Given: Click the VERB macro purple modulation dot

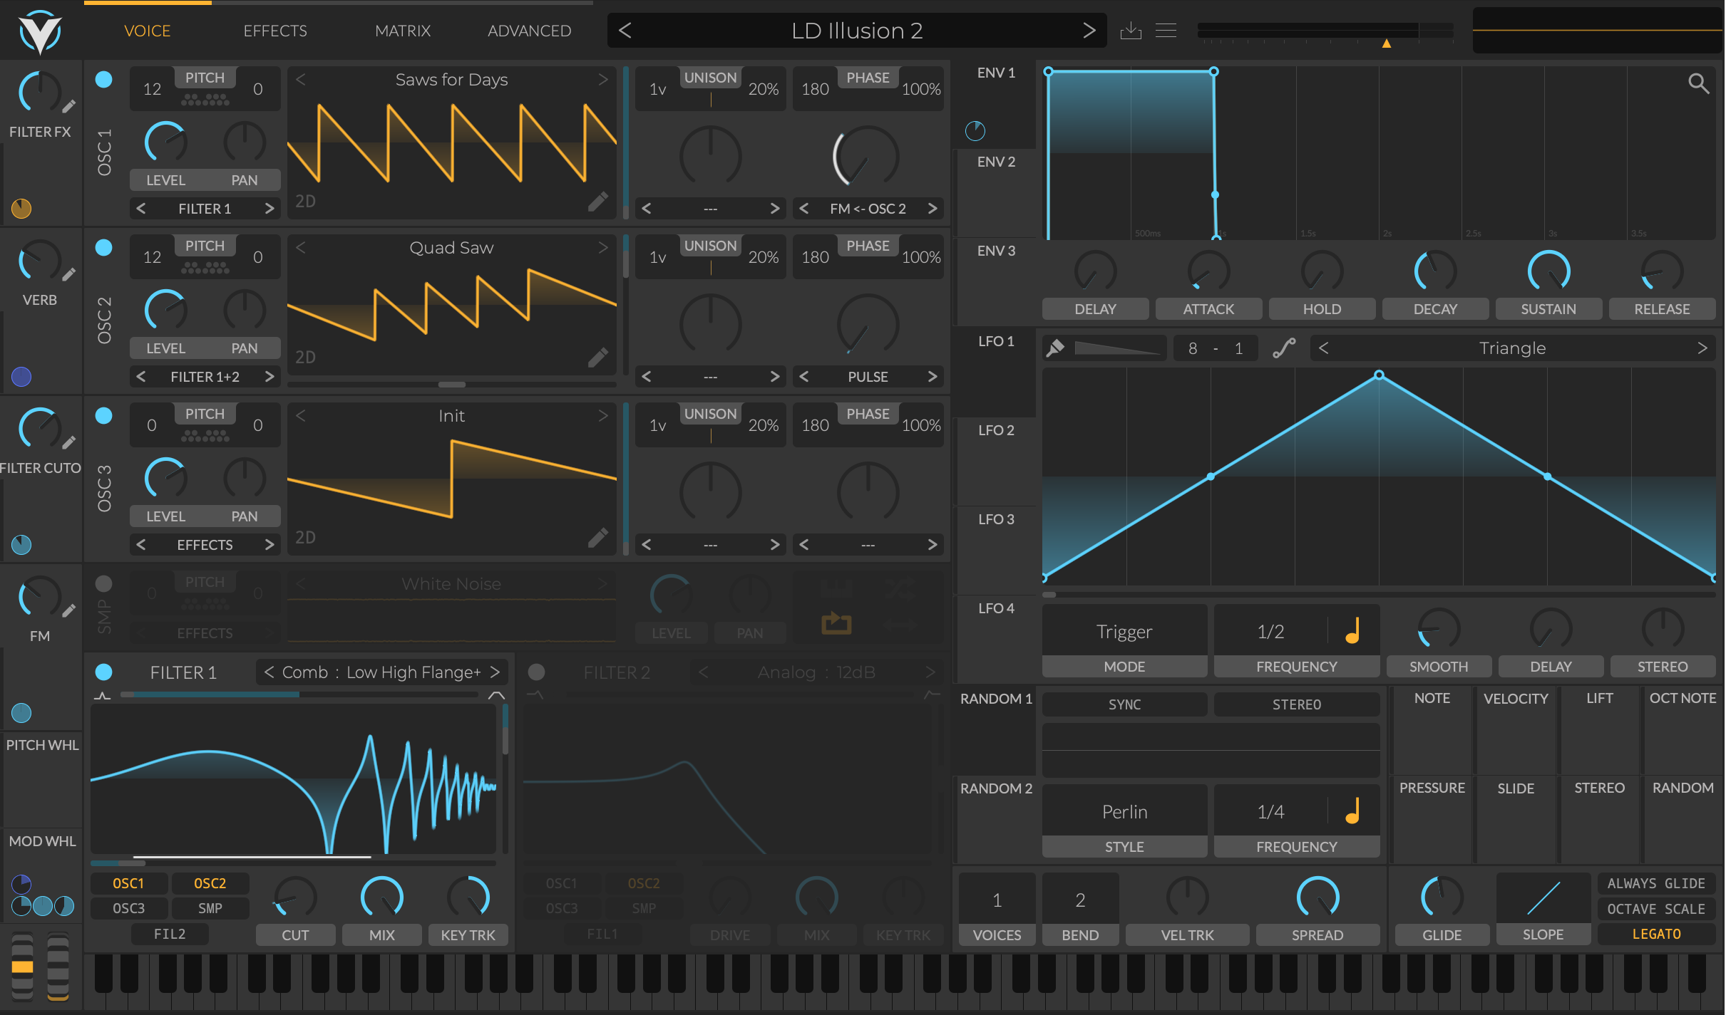Looking at the screenshot, I should pyautogui.click(x=21, y=377).
